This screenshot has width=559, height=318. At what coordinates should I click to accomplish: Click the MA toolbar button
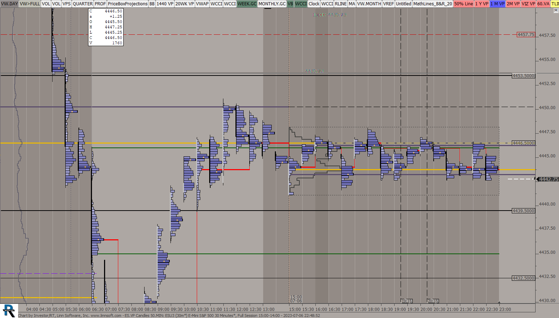click(x=352, y=4)
